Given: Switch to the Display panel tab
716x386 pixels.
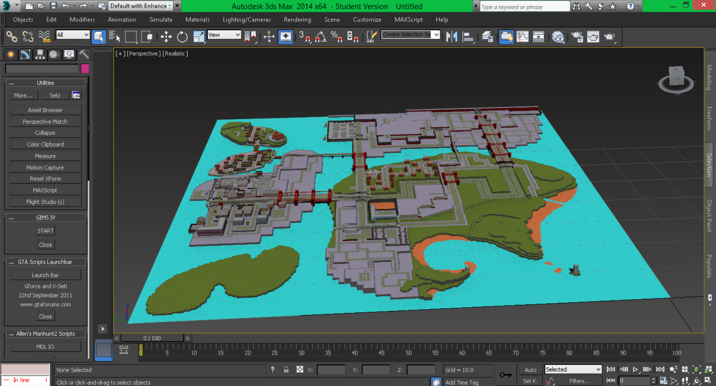Looking at the screenshot, I should [69, 54].
